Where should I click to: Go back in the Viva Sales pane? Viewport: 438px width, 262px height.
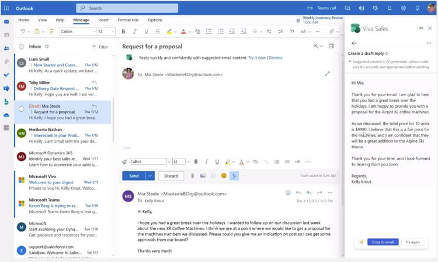(354, 43)
